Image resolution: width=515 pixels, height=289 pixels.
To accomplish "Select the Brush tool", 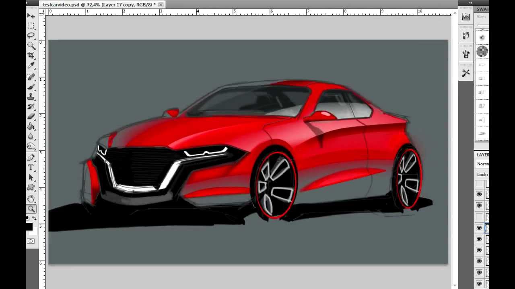I will (31, 87).
